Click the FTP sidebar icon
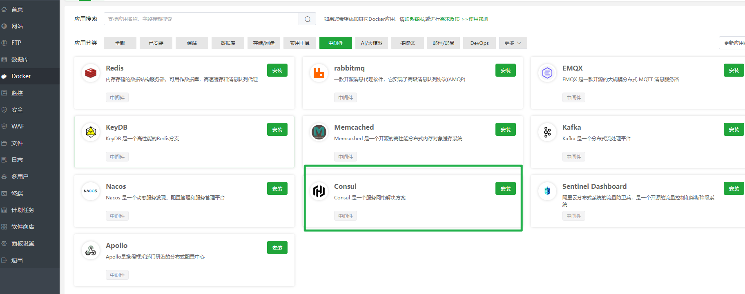Screen dimensions: 745x294 pos(4,43)
